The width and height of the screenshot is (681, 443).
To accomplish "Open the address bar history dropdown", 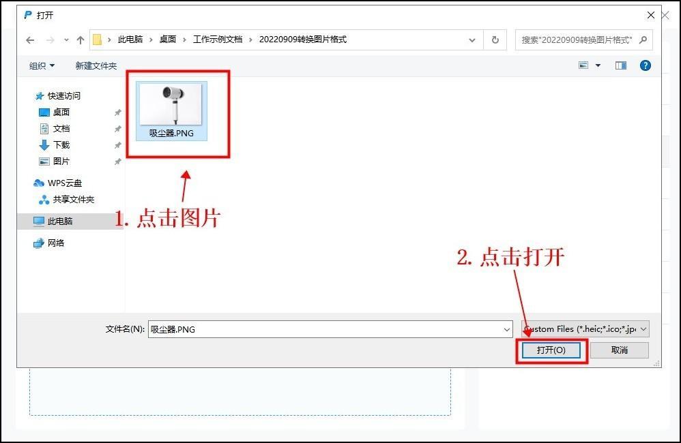I will (x=472, y=40).
